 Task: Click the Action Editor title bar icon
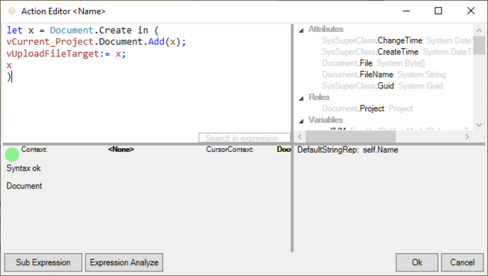(x=12, y=11)
